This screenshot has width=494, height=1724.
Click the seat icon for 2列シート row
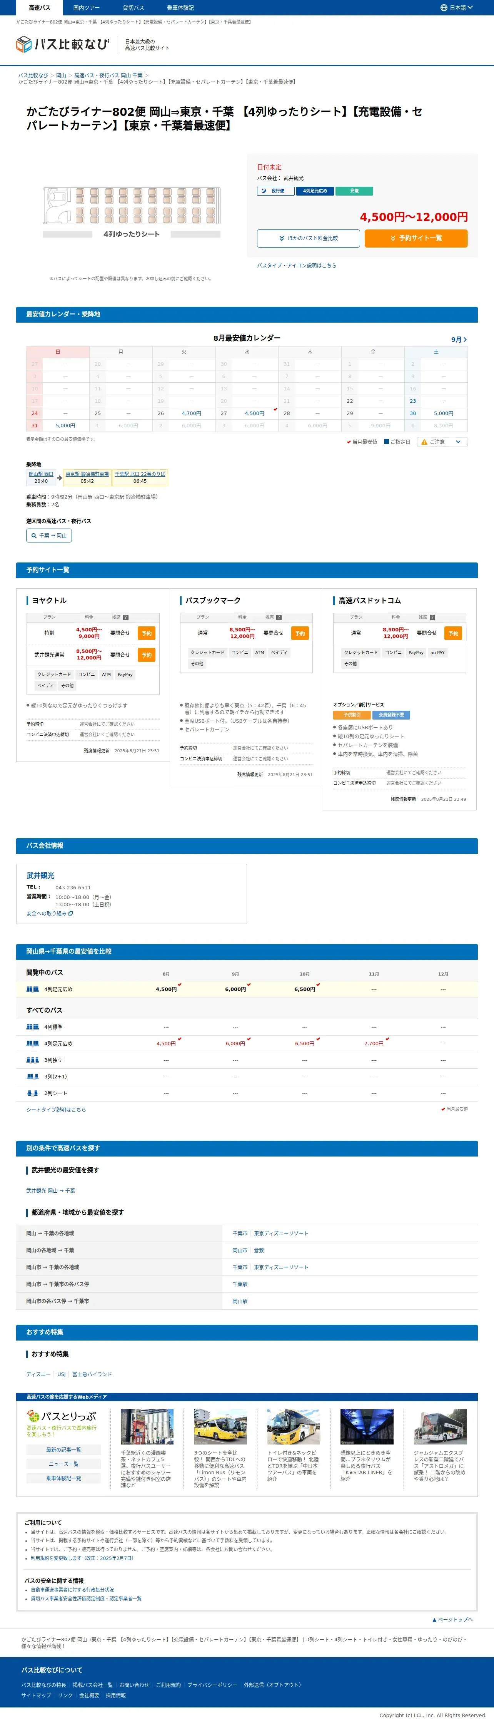pos(32,1093)
